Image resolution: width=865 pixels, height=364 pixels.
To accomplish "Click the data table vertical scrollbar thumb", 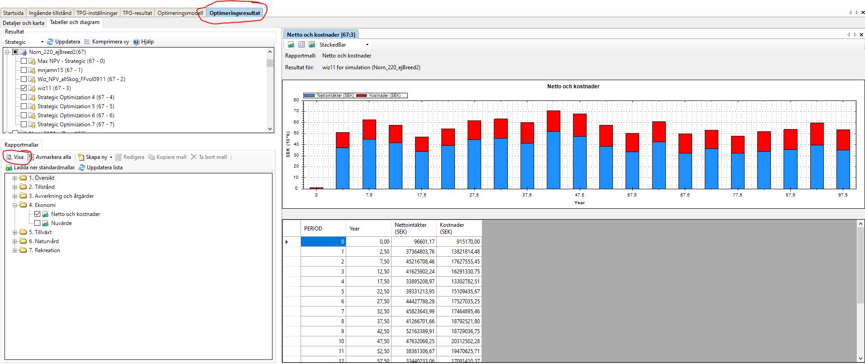I will (x=860, y=265).
